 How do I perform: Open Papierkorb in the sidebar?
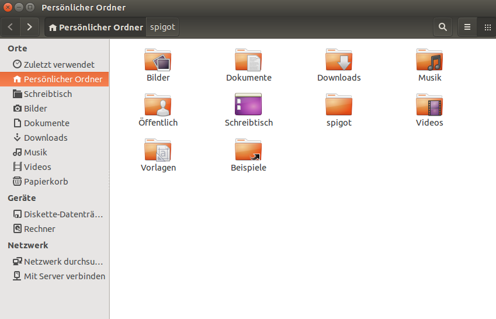click(54, 181)
